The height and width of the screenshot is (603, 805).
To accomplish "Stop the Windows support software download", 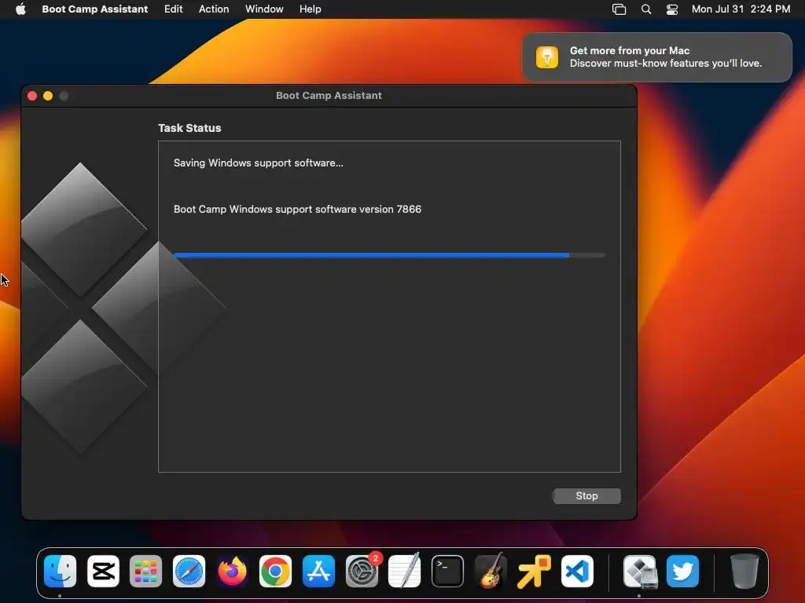I will (586, 496).
